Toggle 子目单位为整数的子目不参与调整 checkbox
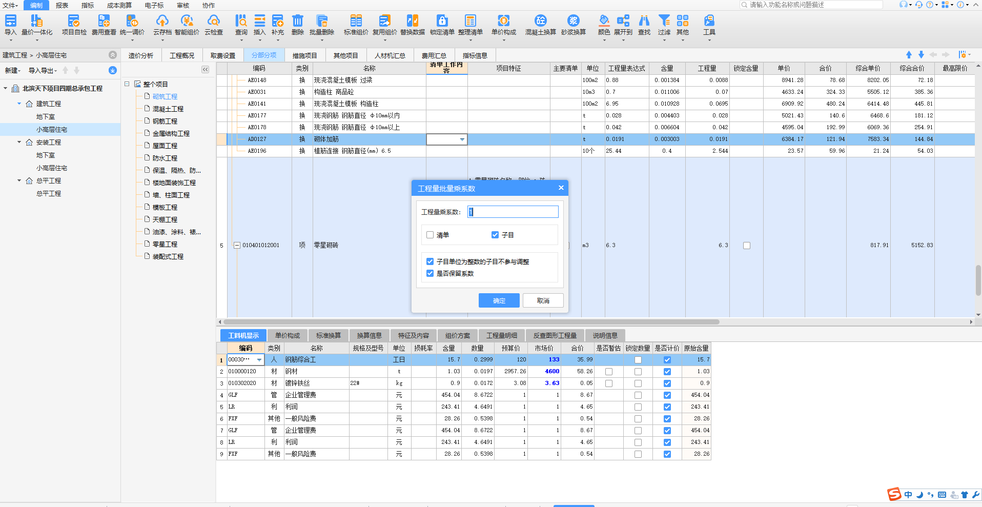The image size is (982, 507). coord(430,261)
